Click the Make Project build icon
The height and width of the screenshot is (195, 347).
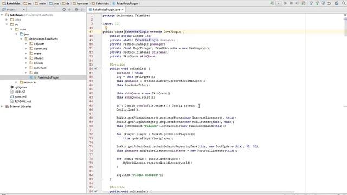pos(272,3)
